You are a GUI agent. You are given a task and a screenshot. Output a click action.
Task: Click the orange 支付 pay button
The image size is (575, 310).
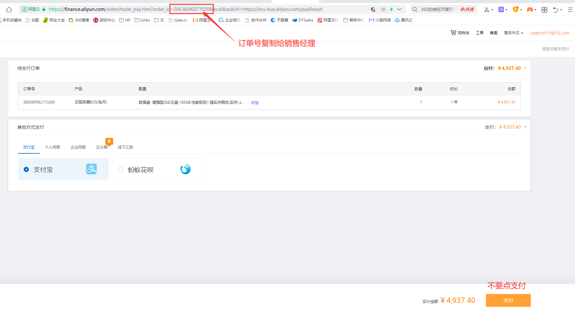[x=508, y=300]
